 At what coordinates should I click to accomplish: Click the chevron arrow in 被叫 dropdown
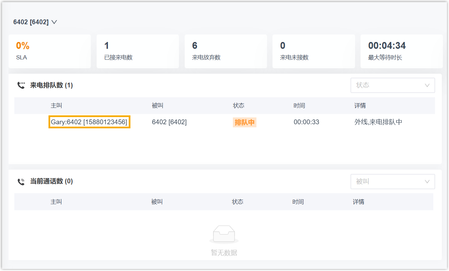coord(427,182)
